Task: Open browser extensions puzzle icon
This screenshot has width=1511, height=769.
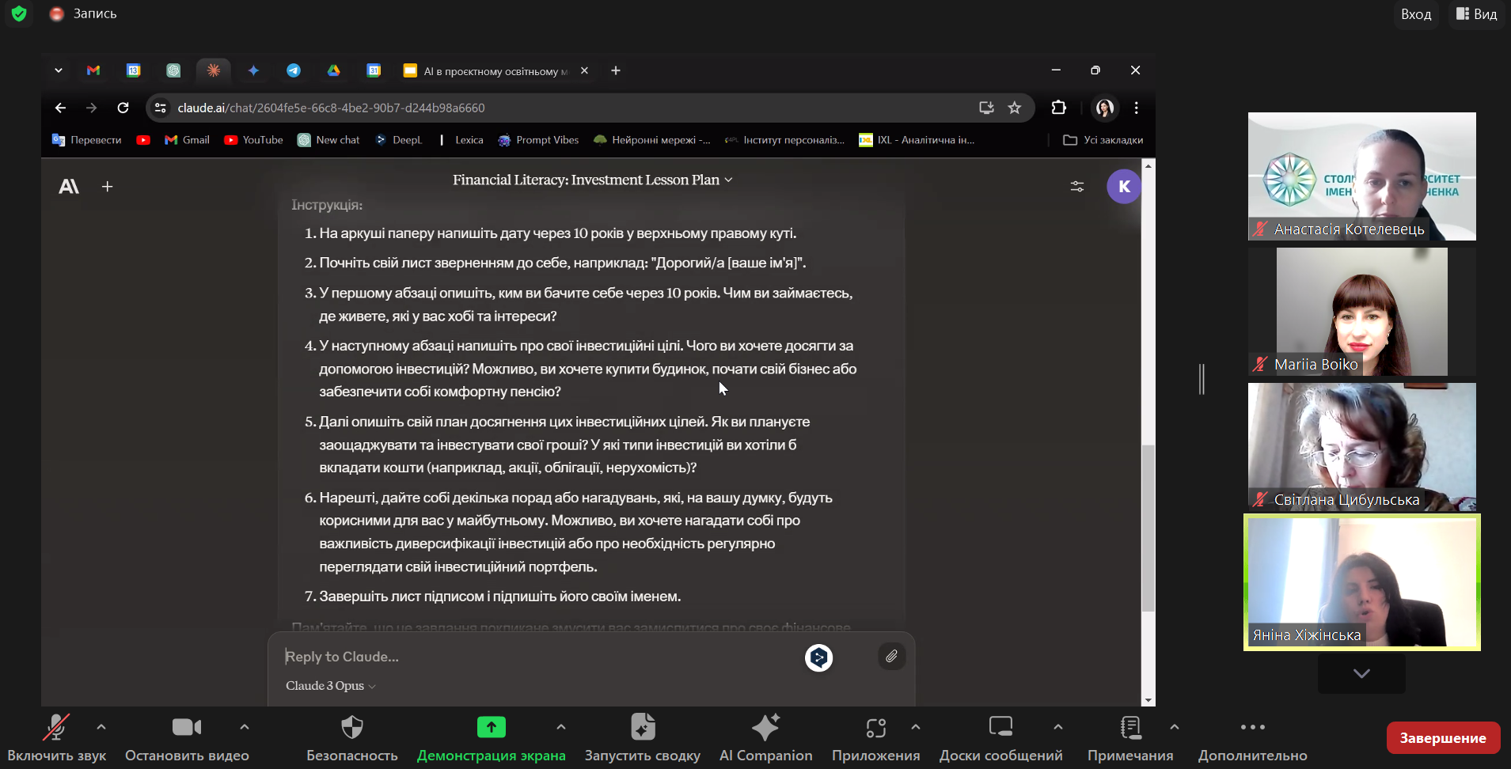Action: [x=1058, y=108]
